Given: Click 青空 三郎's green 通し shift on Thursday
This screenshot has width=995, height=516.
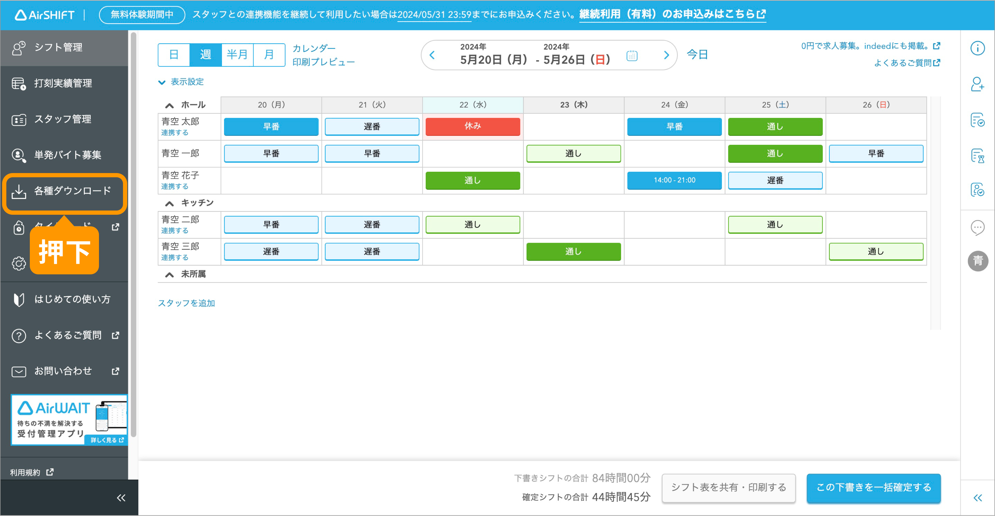Looking at the screenshot, I should (x=574, y=252).
